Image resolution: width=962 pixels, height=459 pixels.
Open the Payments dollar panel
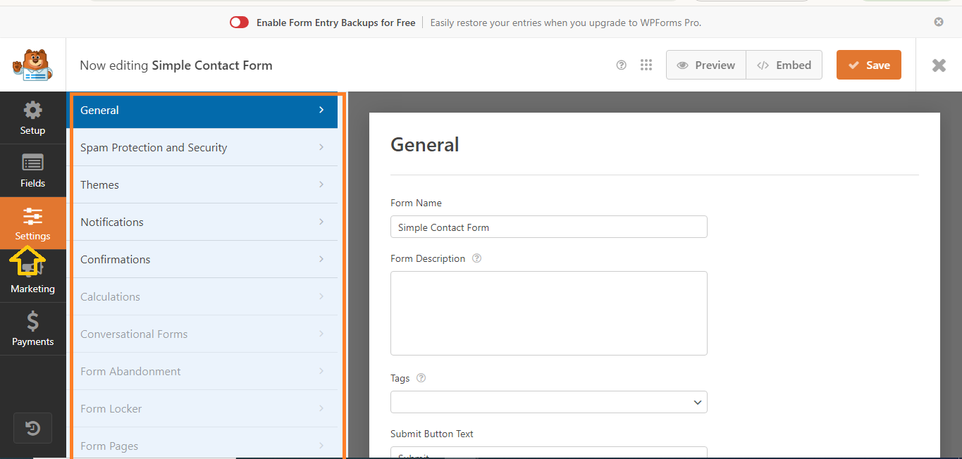click(32, 329)
